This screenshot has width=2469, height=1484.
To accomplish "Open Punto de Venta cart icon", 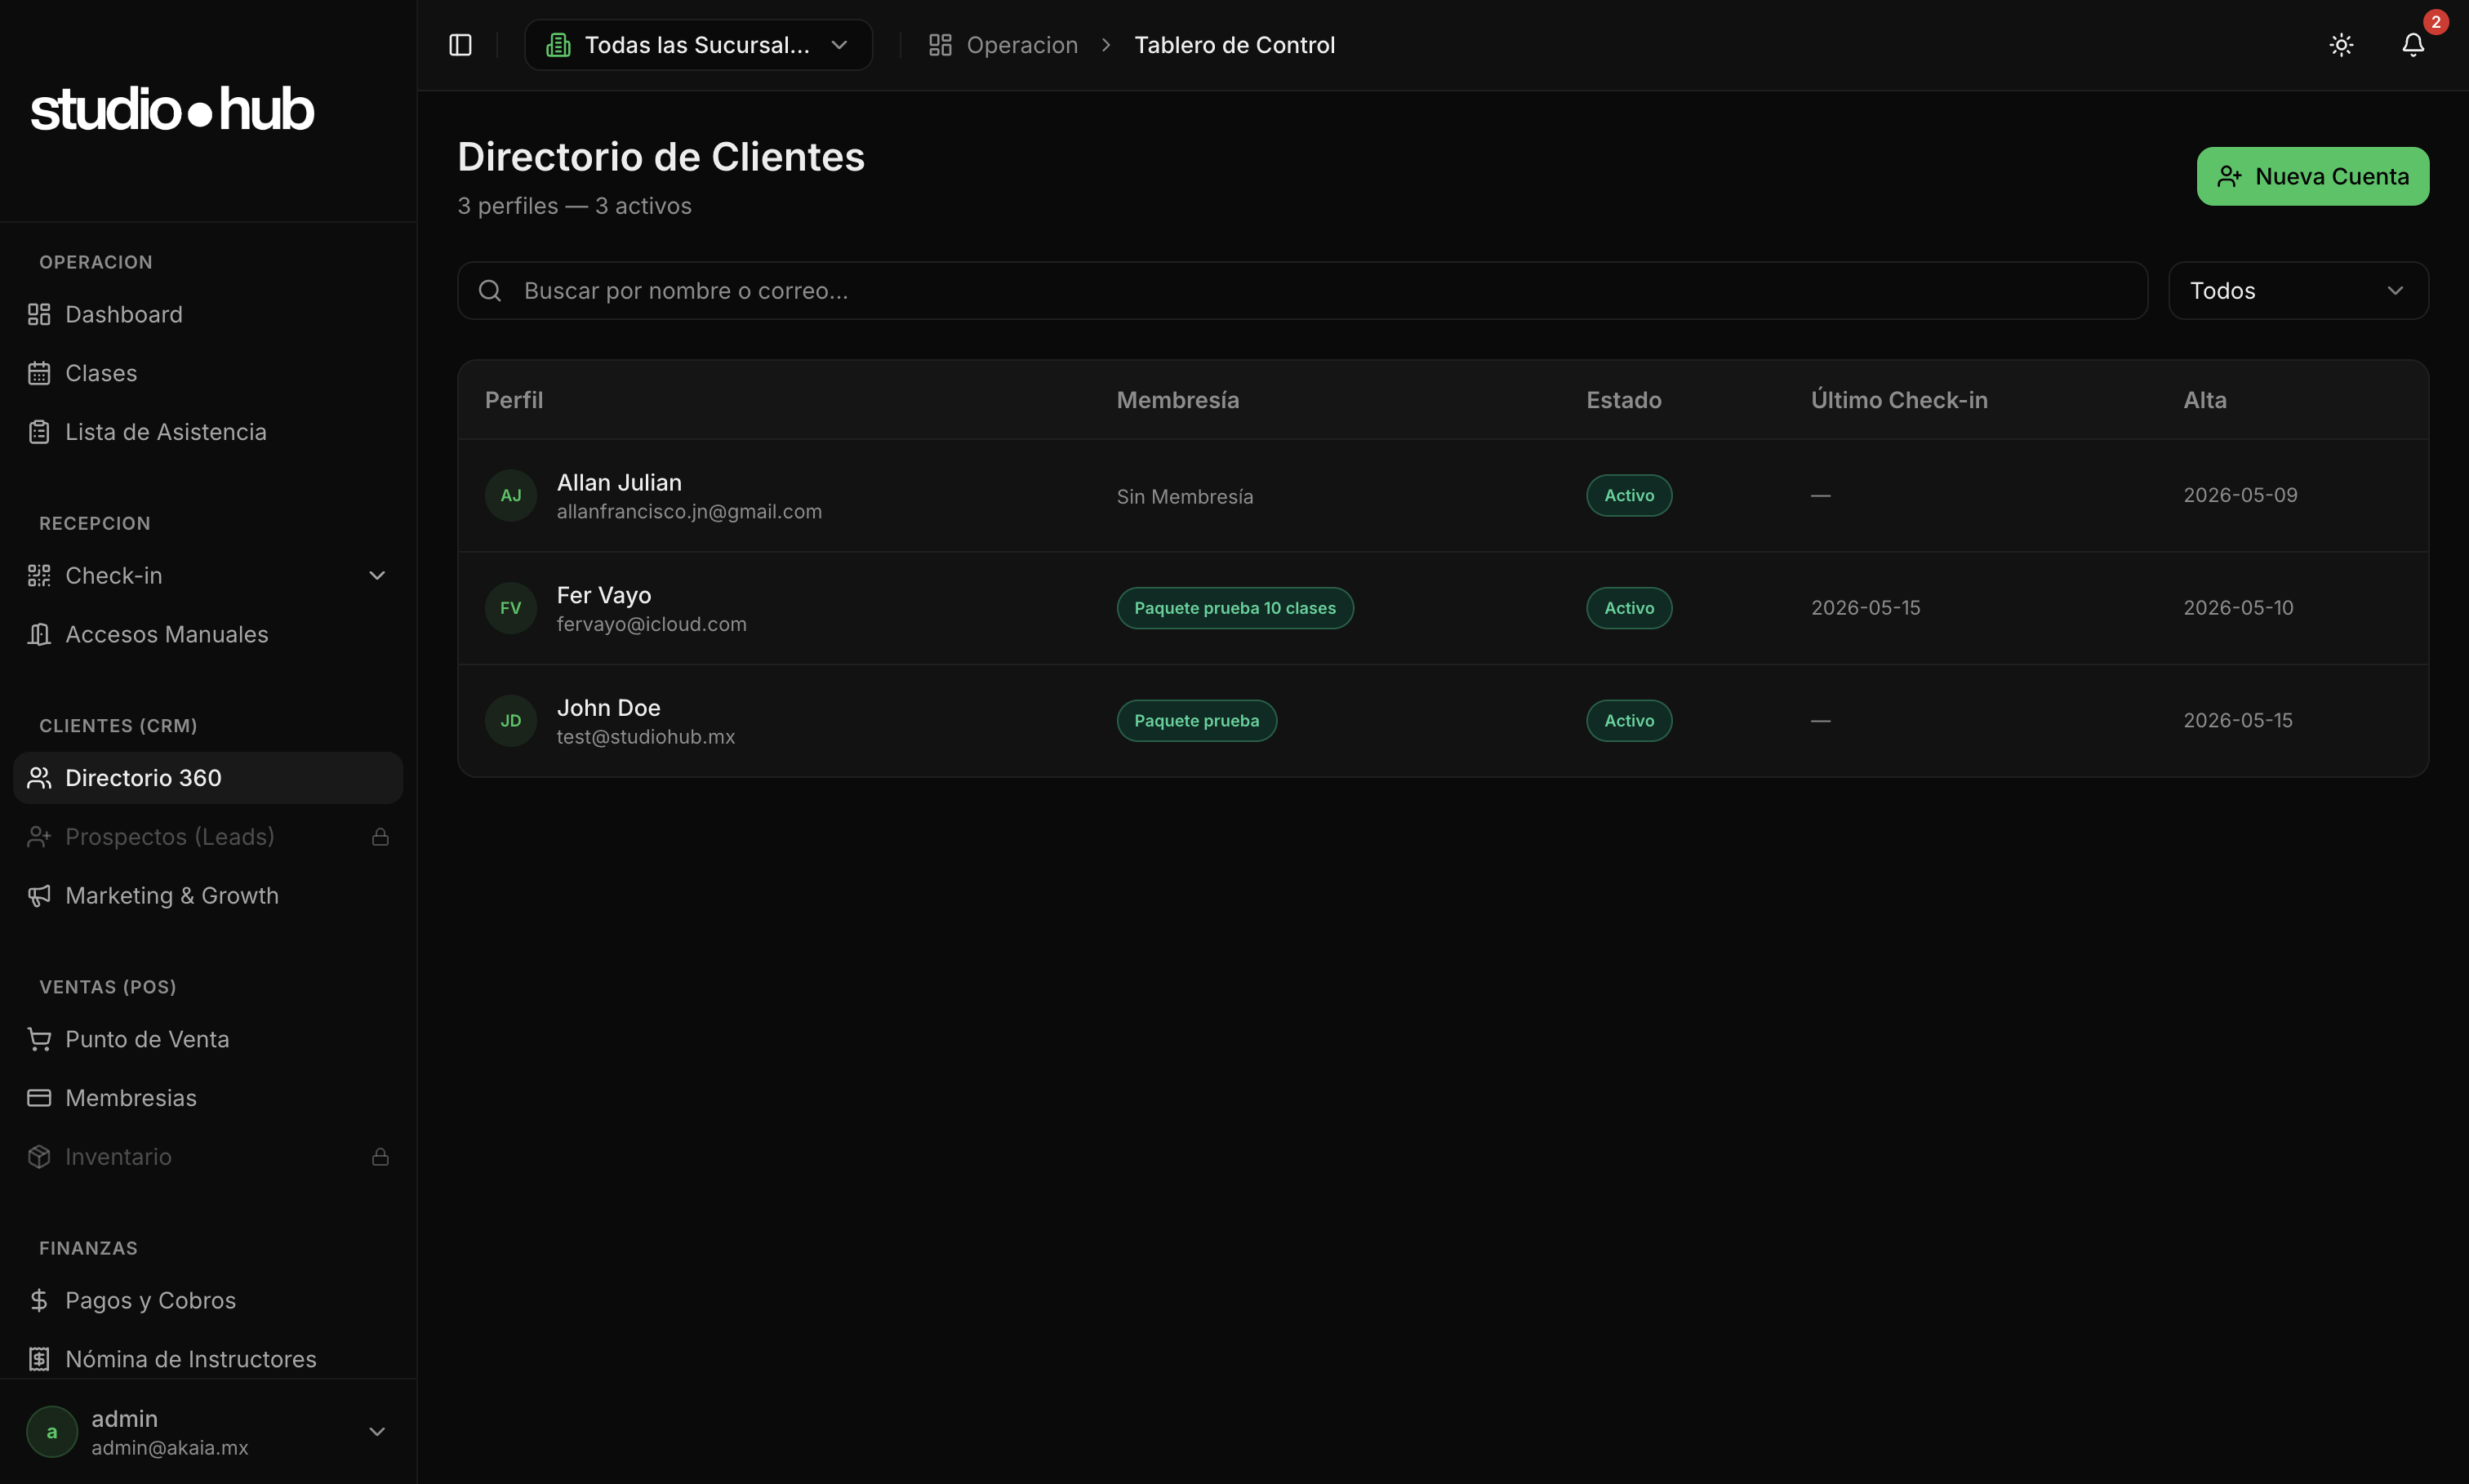I will (x=39, y=1039).
